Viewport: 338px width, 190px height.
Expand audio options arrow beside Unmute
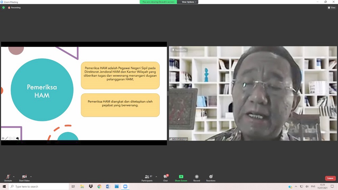click(14, 176)
